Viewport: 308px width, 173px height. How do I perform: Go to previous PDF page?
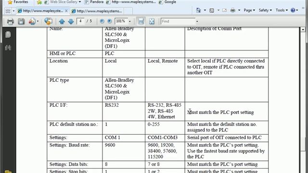pyautogui.click(x=62, y=21)
